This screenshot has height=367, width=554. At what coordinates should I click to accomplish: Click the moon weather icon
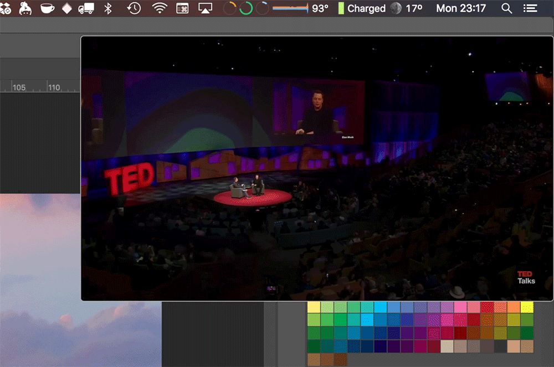[x=396, y=8]
